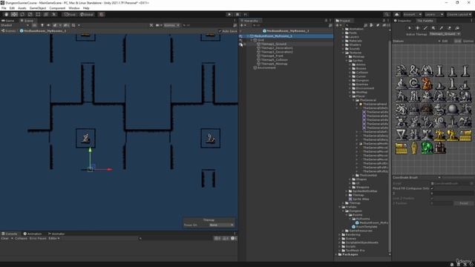Toggle the palette Grid button
This screenshot has width=475, height=267.
click(457, 42)
